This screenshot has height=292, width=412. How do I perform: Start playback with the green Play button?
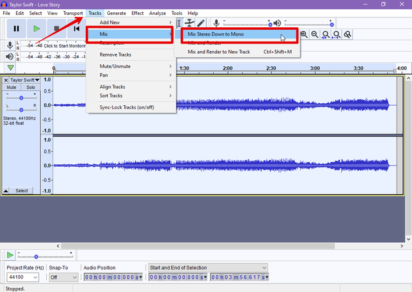click(36, 29)
